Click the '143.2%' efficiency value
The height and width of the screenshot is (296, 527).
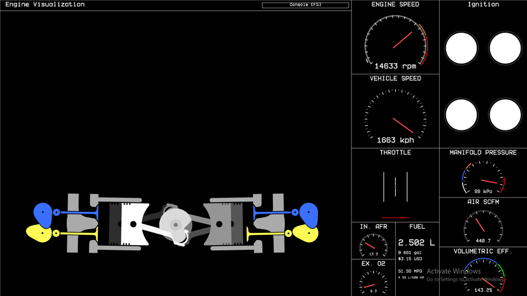(x=483, y=290)
